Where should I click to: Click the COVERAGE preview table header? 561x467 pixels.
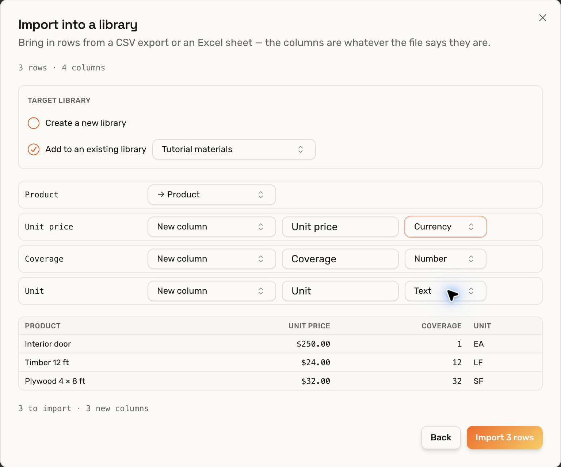point(441,326)
